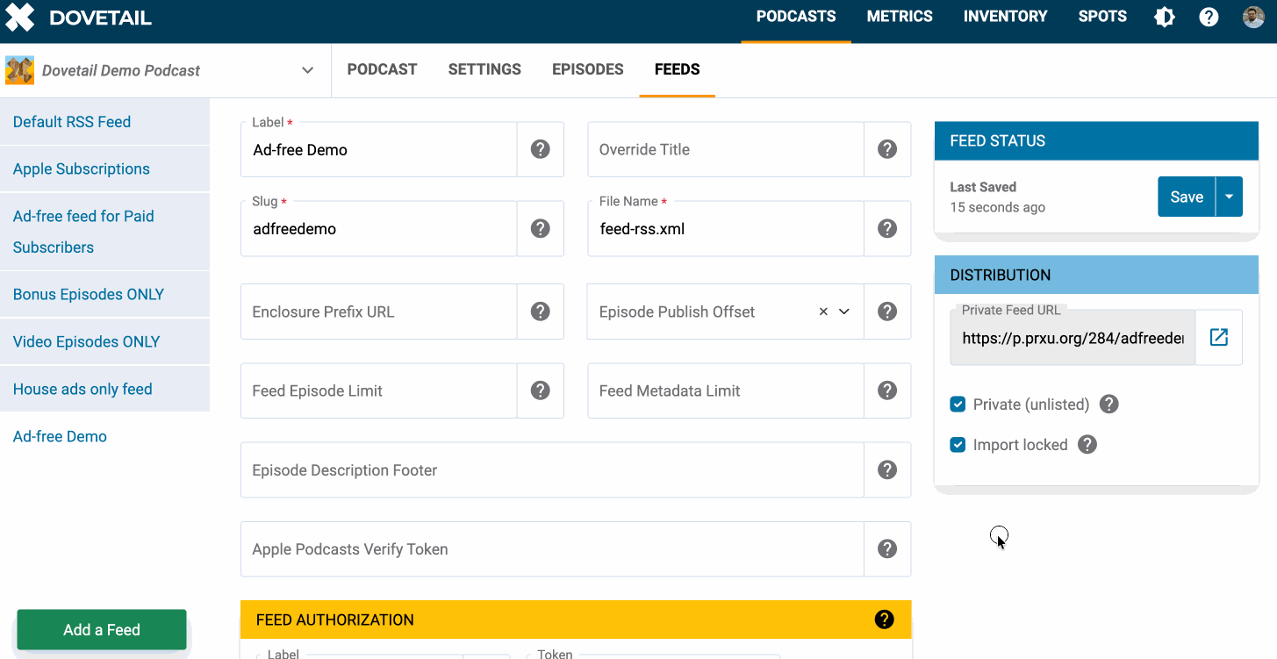Clear the Episode Publish Offset with the X
This screenshot has height=659, width=1277.
(822, 312)
